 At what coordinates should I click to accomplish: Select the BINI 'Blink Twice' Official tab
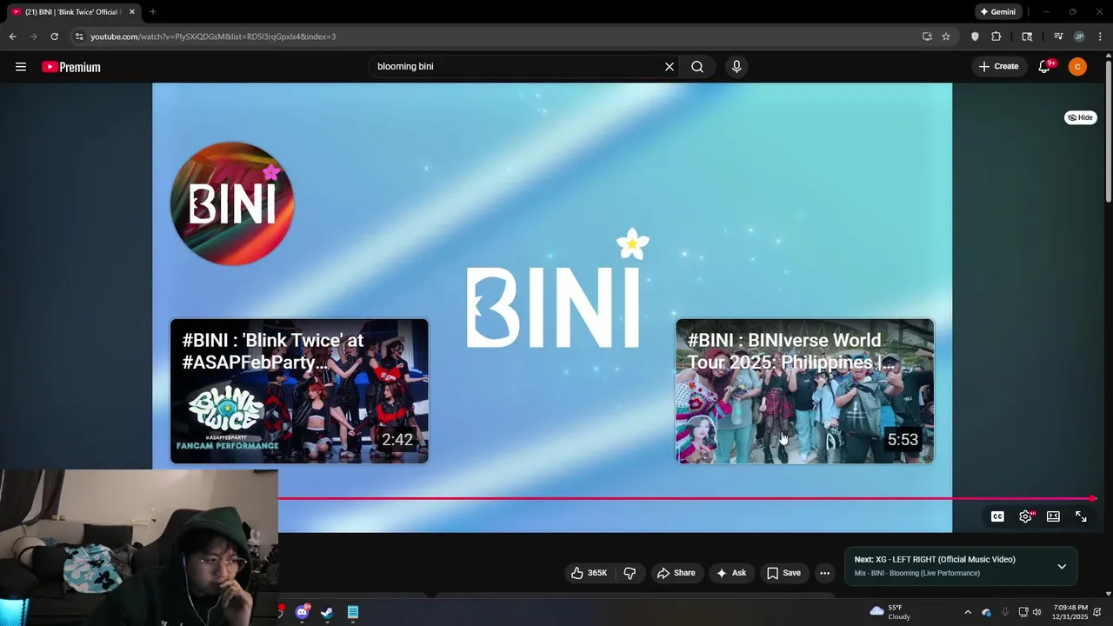coord(73,12)
